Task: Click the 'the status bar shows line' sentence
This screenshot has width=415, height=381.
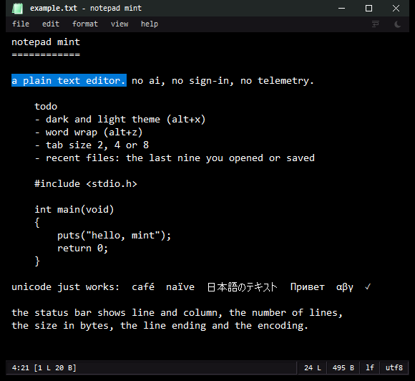Action: [x=177, y=313]
